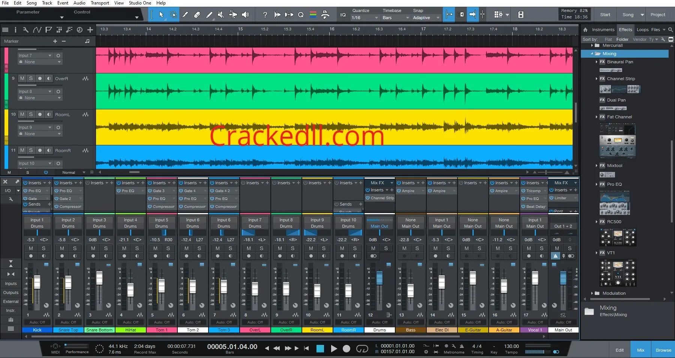Open the Studio One menu
The image size is (675, 358).
(x=140, y=3)
